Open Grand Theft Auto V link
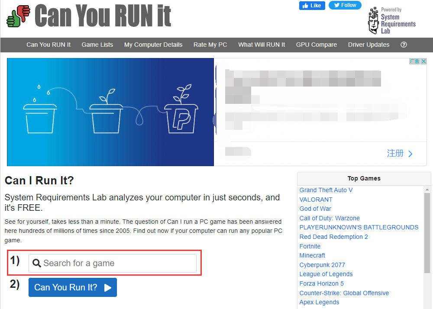The image size is (433, 309). [326, 190]
